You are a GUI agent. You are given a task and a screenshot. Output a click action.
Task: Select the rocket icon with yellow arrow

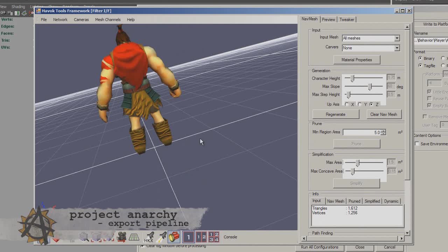(162, 237)
